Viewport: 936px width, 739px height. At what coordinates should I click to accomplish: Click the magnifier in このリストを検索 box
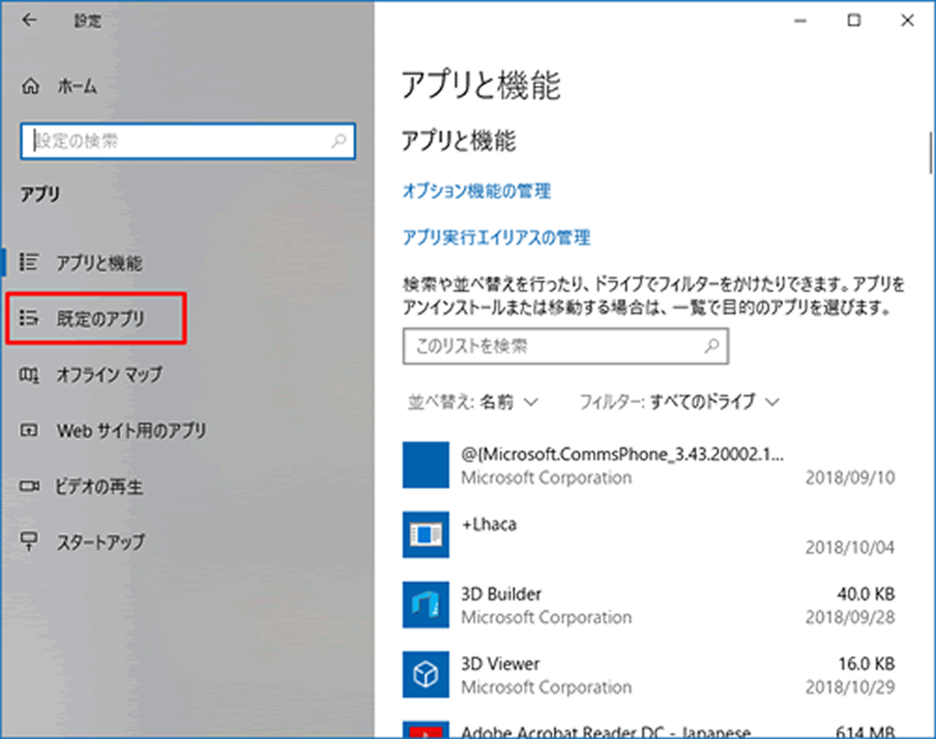pos(711,346)
